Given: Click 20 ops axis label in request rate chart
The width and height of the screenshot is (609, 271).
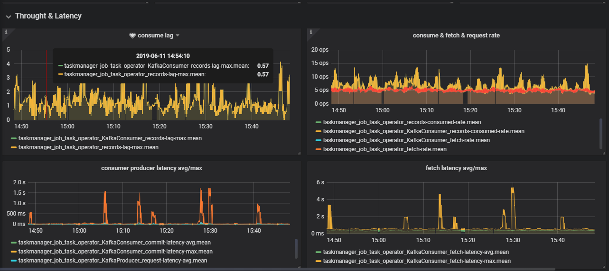Looking at the screenshot, I should pos(320,50).
